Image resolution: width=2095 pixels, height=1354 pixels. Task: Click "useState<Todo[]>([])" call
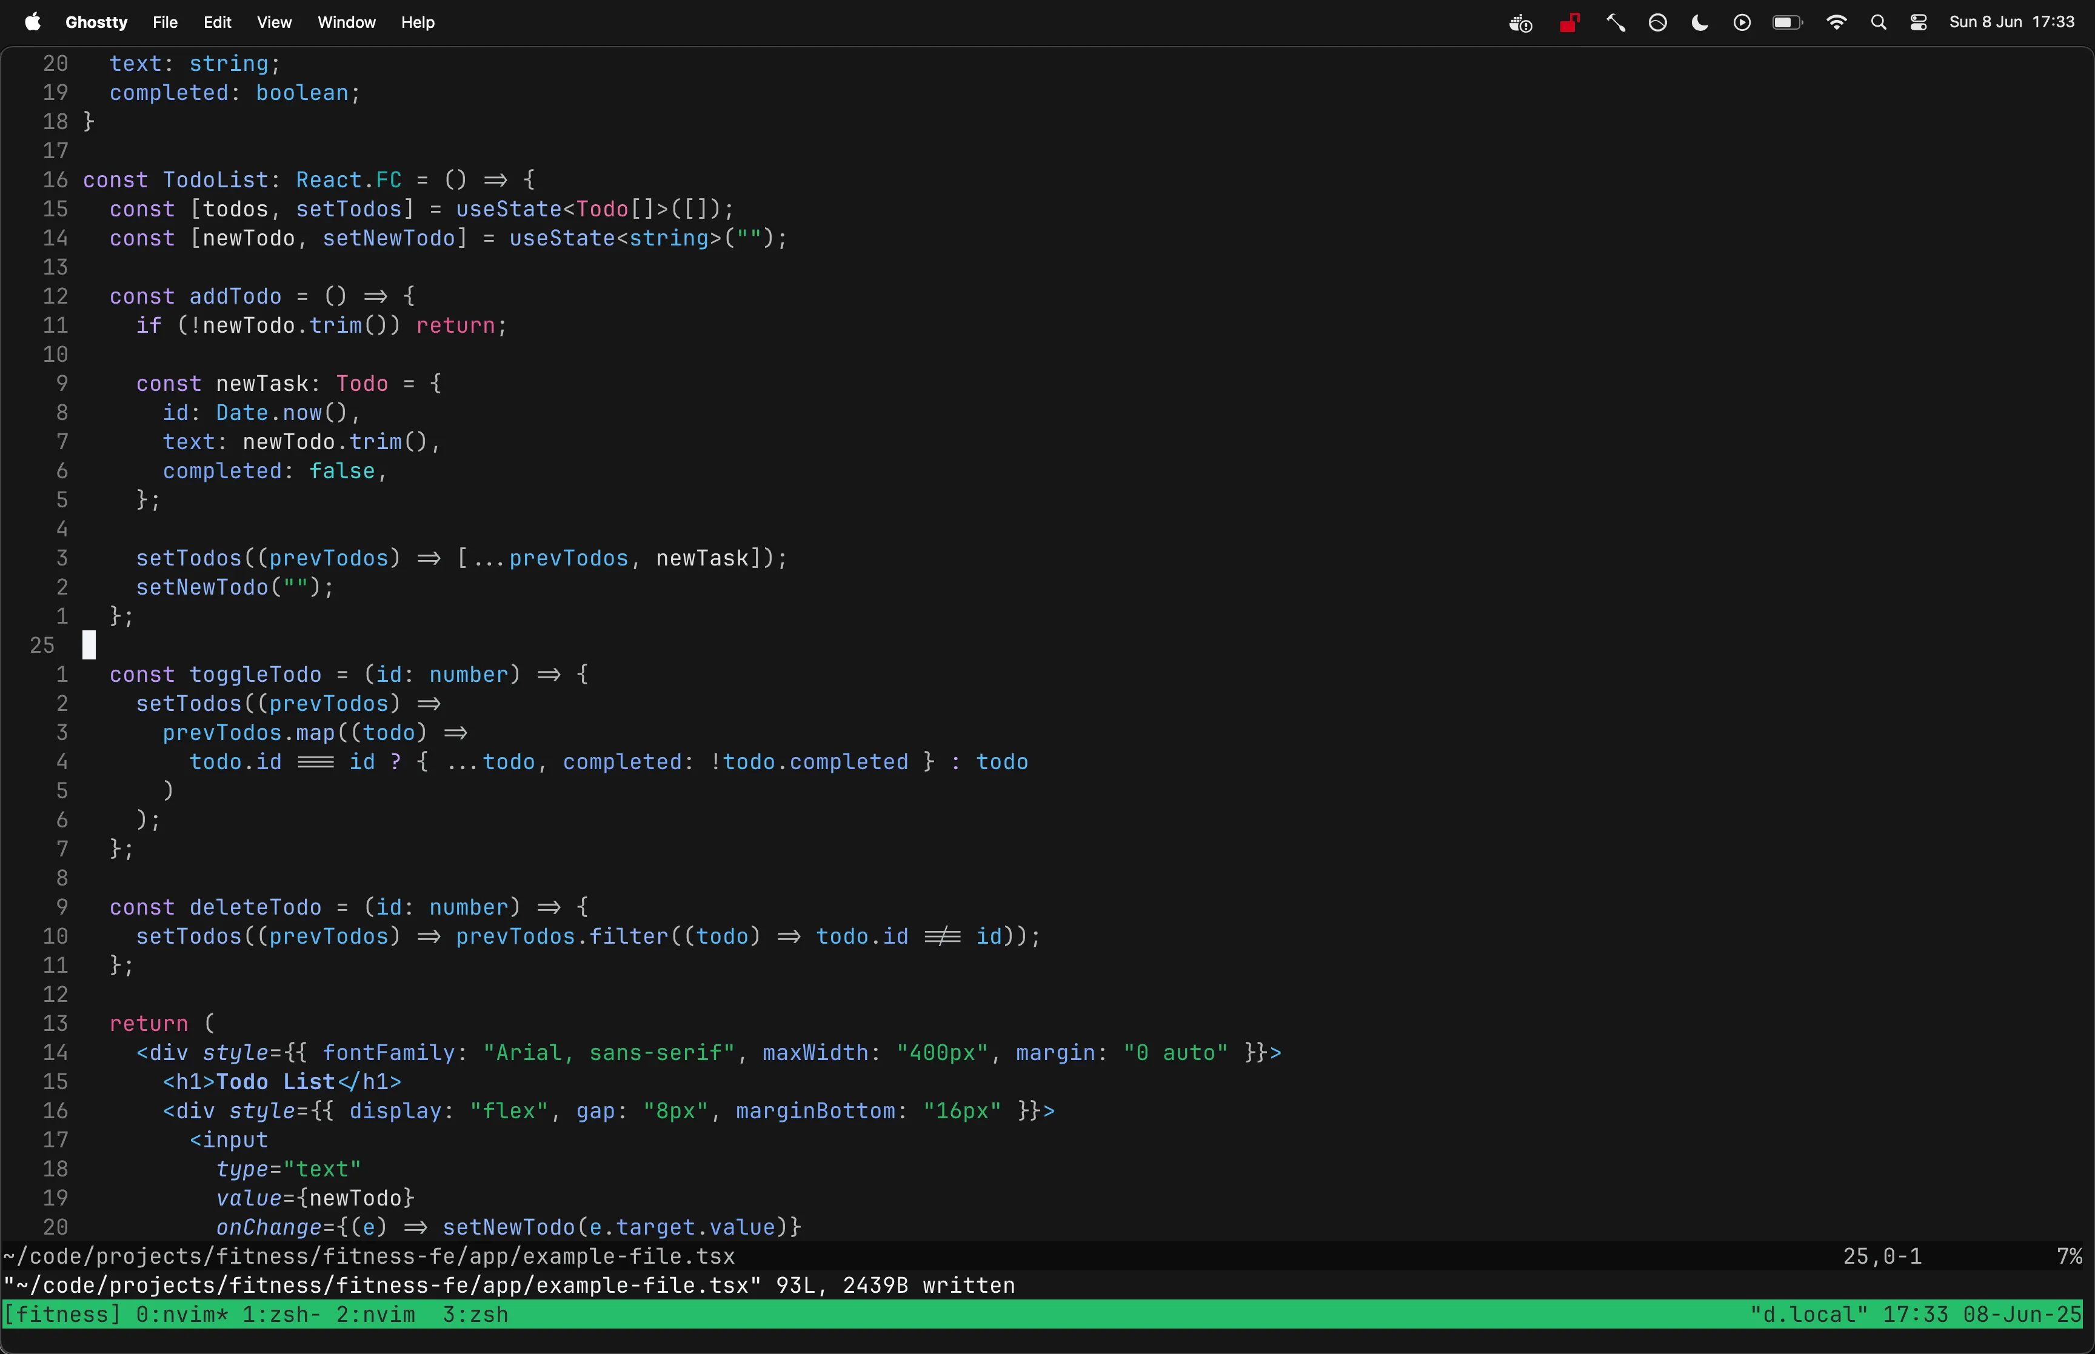tap(588, 209)
